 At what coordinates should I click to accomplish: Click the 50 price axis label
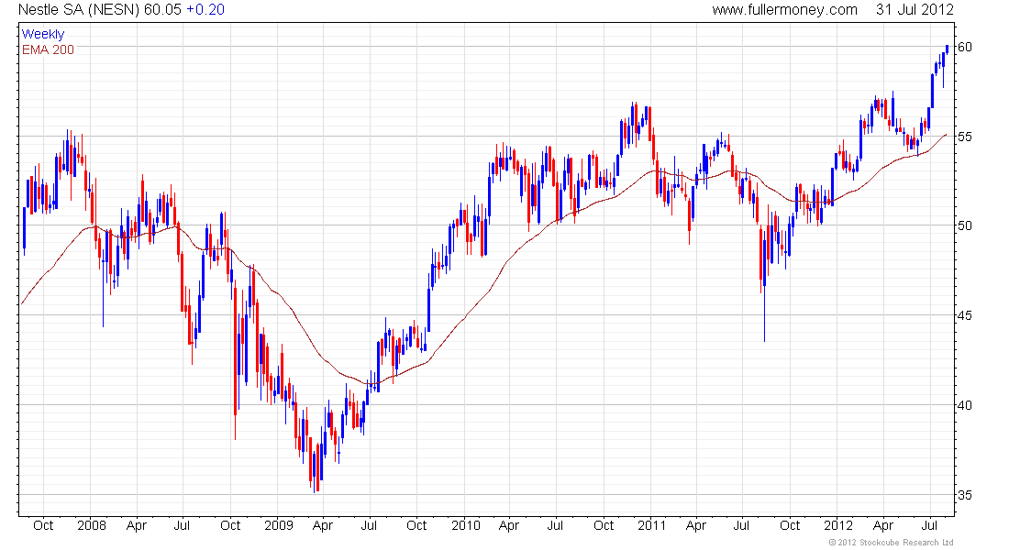(965, 225)
